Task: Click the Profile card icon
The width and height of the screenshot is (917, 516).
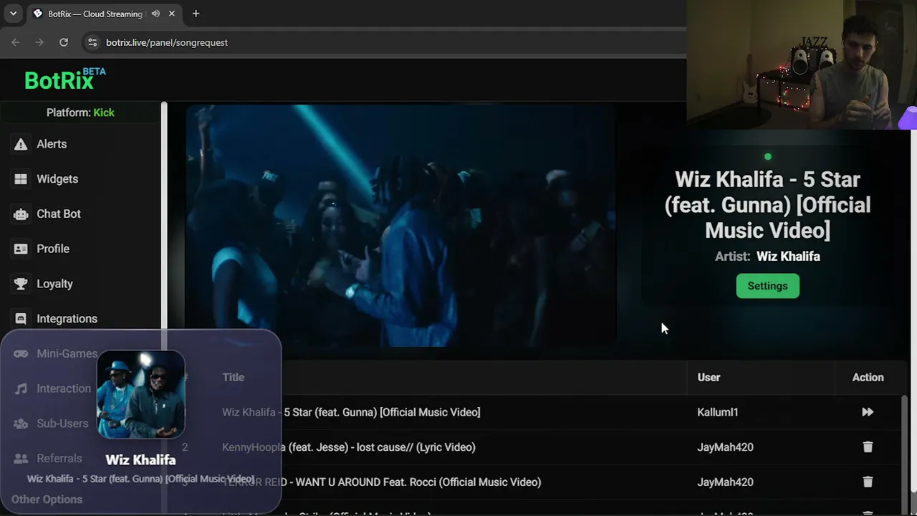Action: 21,249
